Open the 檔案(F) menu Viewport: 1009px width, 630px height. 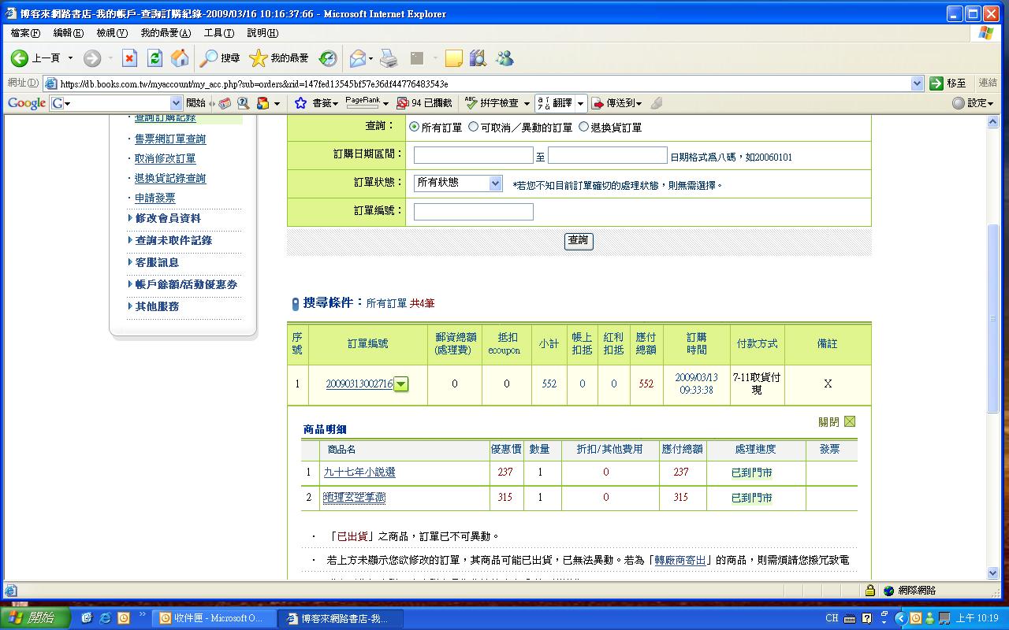pyautogui.click(x=25, y=33)
